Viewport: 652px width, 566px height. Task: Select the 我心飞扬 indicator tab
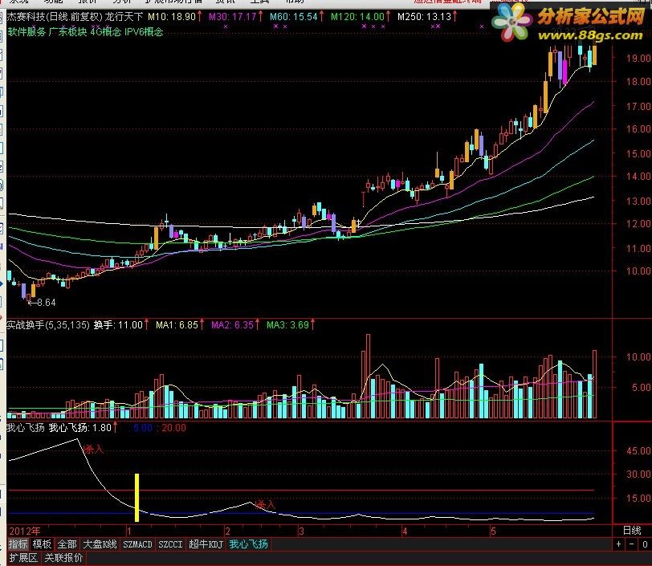tap(249, 544)
